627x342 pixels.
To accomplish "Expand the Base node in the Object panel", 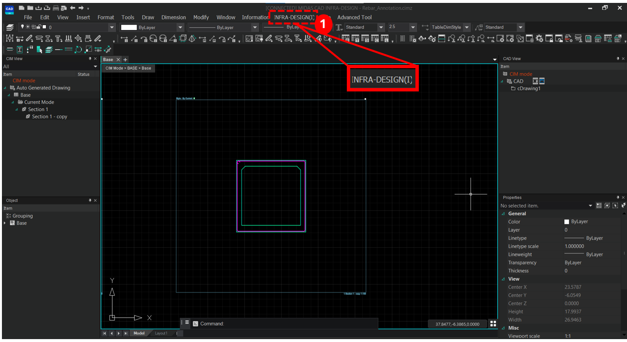I will [5, 223].
